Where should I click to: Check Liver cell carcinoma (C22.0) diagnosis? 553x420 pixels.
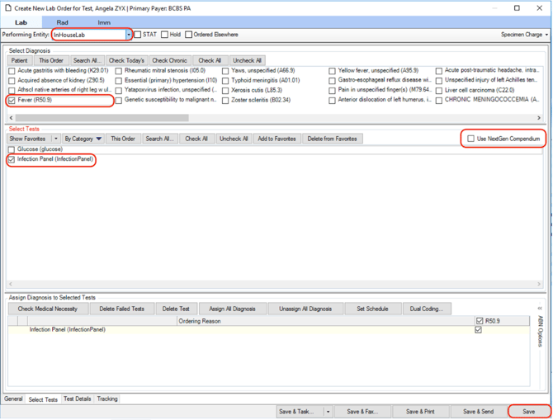click(439, 91)
